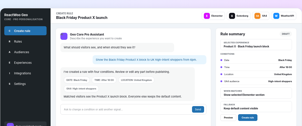This screenshot has width=302, height=126.
Task: Select the Create rule sidebar item
Action: click(25, 31)
